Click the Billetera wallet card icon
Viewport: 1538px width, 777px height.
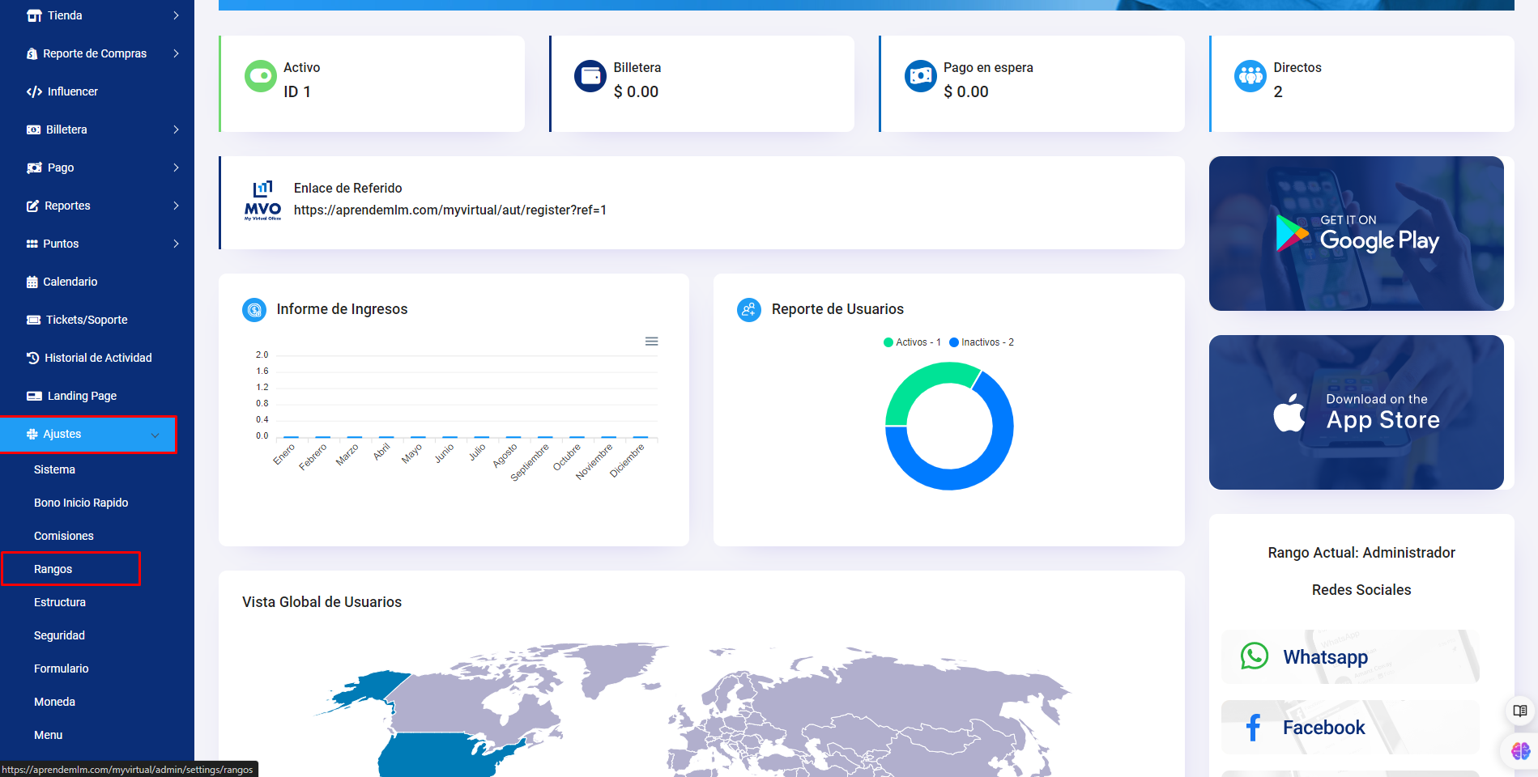tap(590, 77)
